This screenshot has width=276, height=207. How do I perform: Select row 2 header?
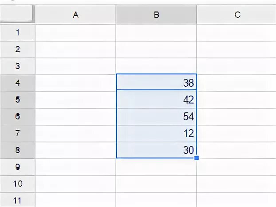tap(17, 50)
